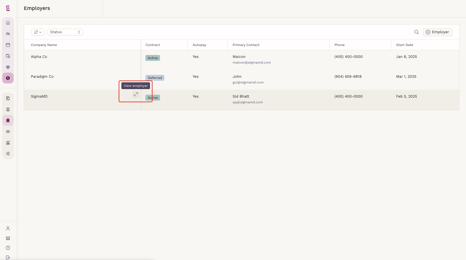Click Autopay Yes in Alpha Co row
Viewport: 466px width, 260px height.
click(x=196, y=57)
